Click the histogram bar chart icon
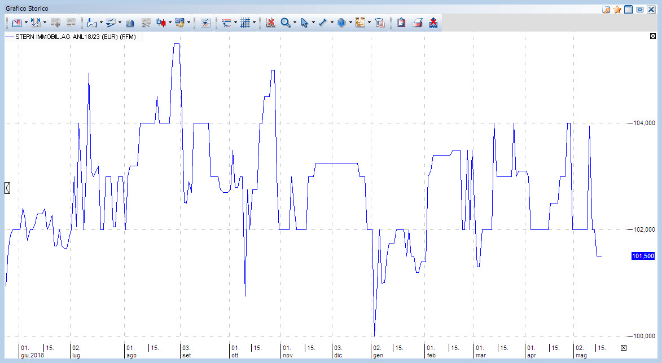Viewport: 662px width, 363px height. coord(130,23)
